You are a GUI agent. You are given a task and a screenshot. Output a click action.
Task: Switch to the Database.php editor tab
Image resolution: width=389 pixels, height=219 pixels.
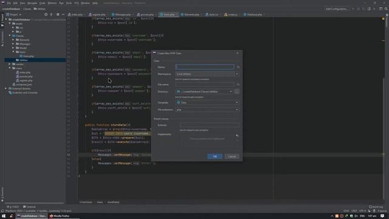(x=253, y=15)
